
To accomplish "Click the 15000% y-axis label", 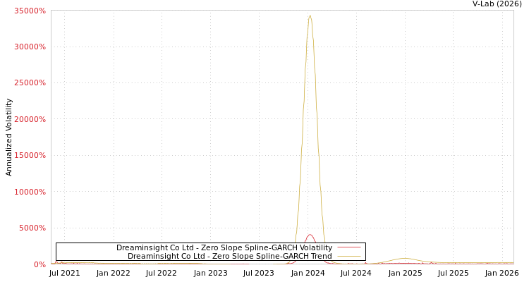I will point(30,156).
